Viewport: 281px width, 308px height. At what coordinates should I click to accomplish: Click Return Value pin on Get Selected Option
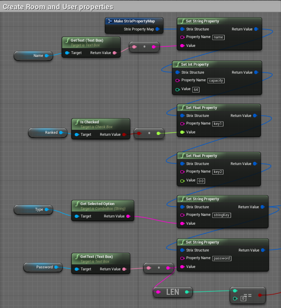128,216
